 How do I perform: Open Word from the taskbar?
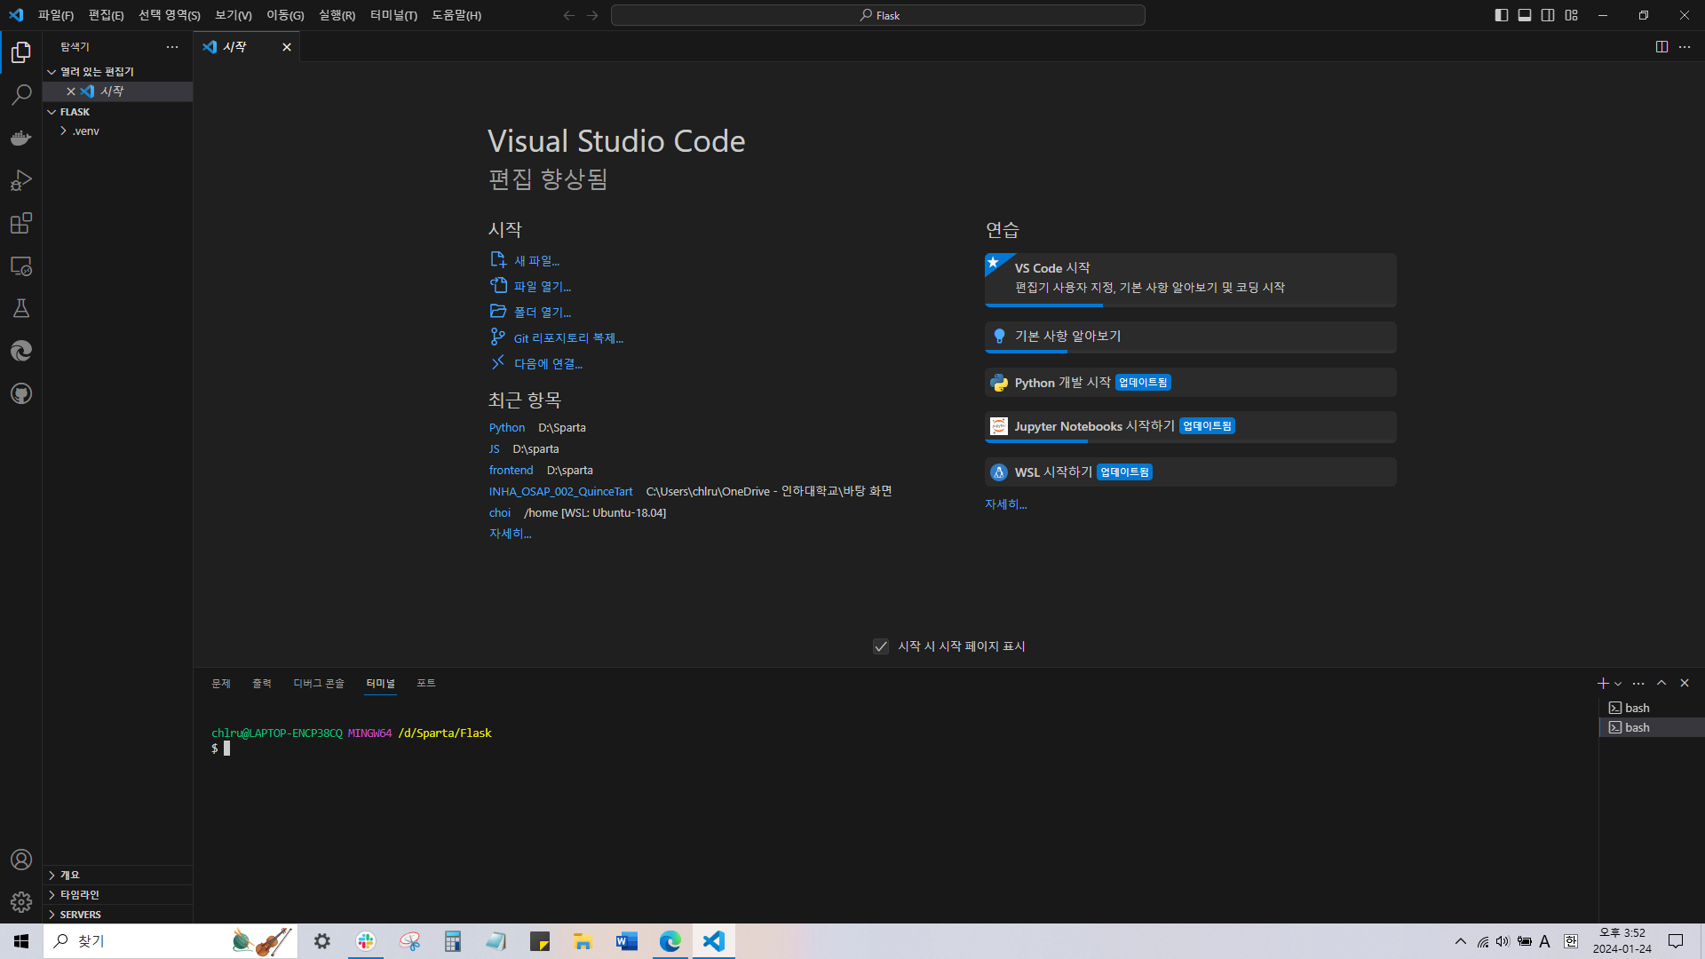(627, 941)
